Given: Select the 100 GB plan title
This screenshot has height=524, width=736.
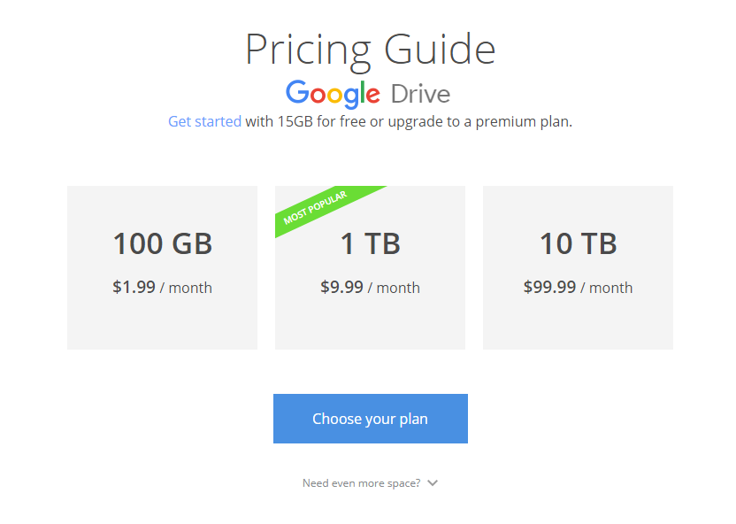Looking at the screenshot, I should point(162,243).
